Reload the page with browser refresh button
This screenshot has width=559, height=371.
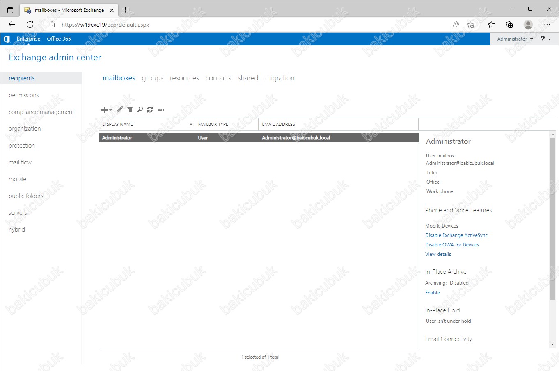click(30, 25)
